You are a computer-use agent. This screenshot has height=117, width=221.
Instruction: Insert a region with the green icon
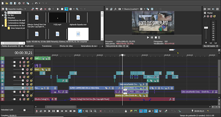coord(136,111)
